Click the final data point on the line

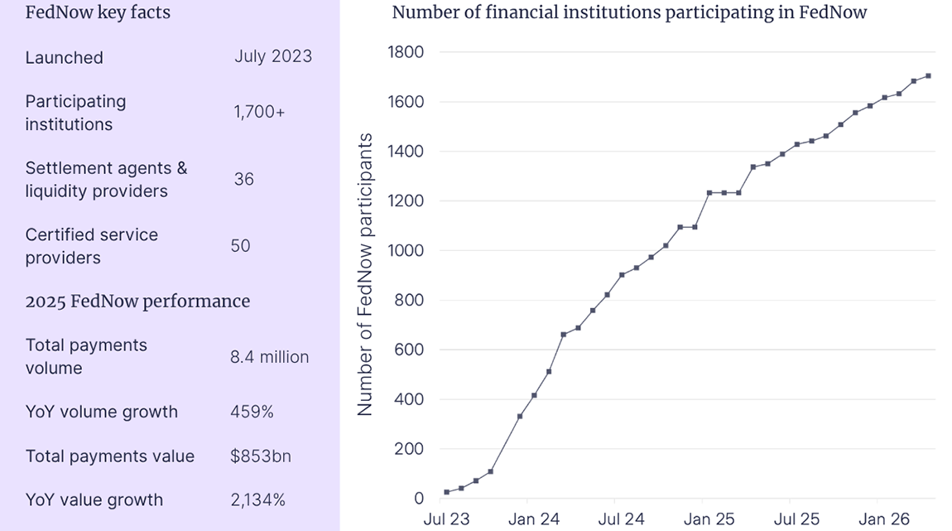[928, 76]
